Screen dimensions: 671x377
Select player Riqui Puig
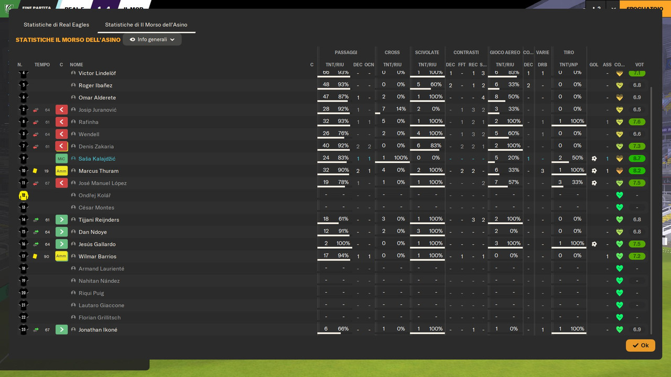coord(91,293)
